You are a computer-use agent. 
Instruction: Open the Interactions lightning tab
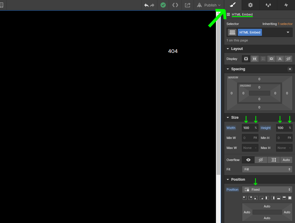pos(286,5)
